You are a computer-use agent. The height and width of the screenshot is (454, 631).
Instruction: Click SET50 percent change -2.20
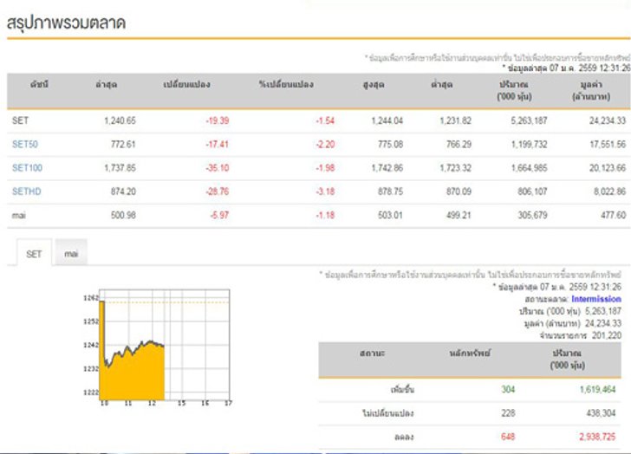[325, 144]
